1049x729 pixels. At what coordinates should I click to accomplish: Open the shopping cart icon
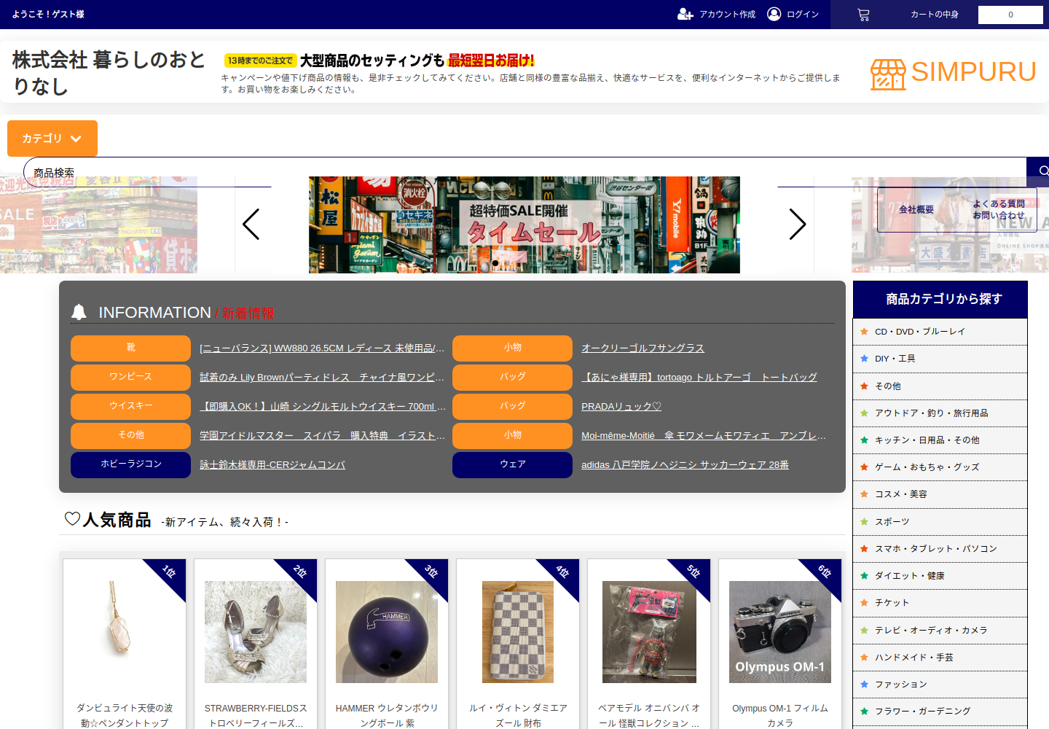point(863,15)
